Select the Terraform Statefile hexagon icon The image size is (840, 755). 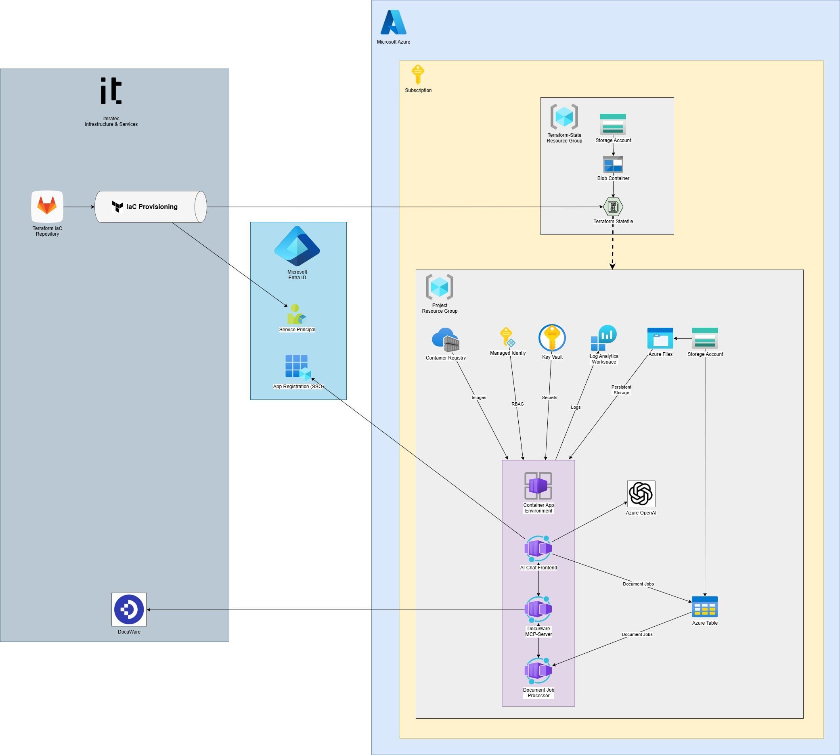(x=613, y=207)
